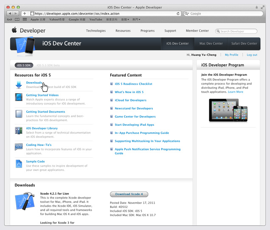
Task: Open the Apple 台灣 bookmark
Action: coord(38,20)
